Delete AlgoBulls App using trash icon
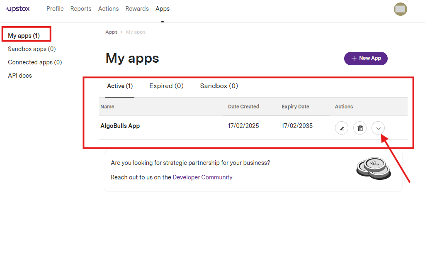The width and height of the screenshot is (425, 277). tap(360, 128)
